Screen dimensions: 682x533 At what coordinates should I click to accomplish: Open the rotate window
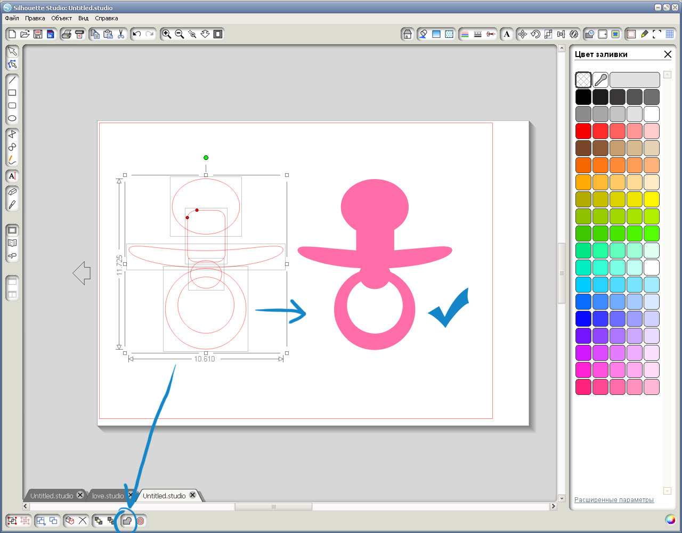535,34
